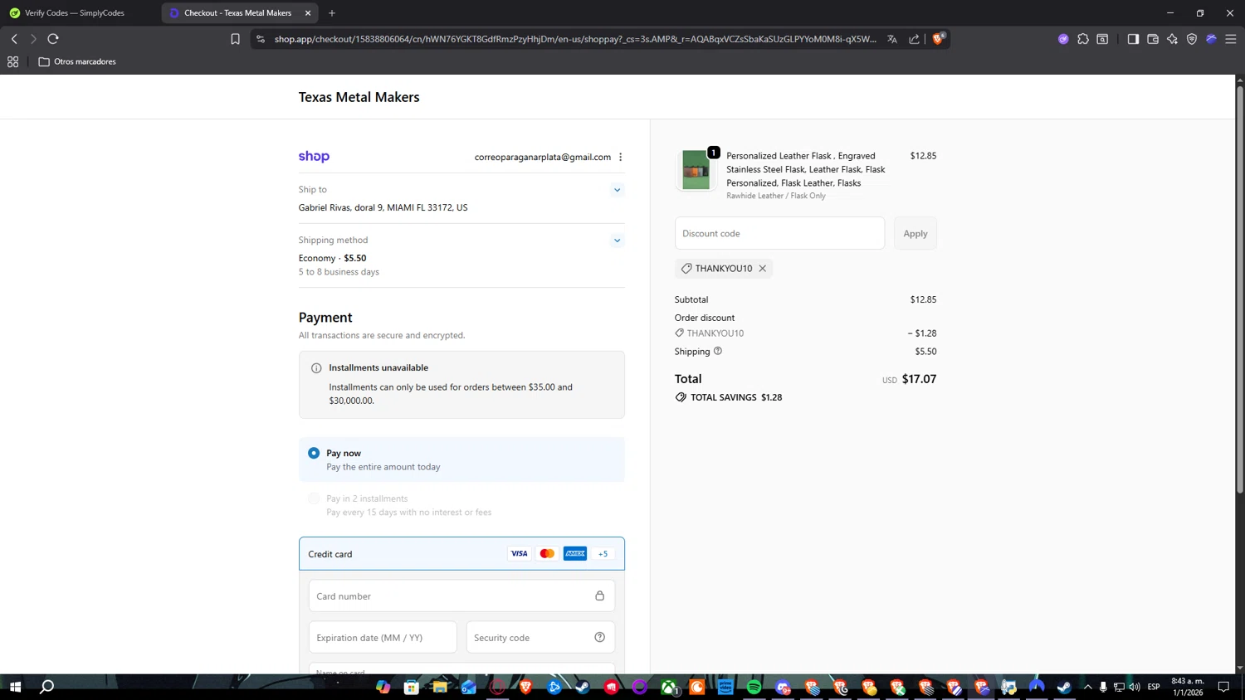
Task: Click the Apply discount button
Action: [915, 233]
